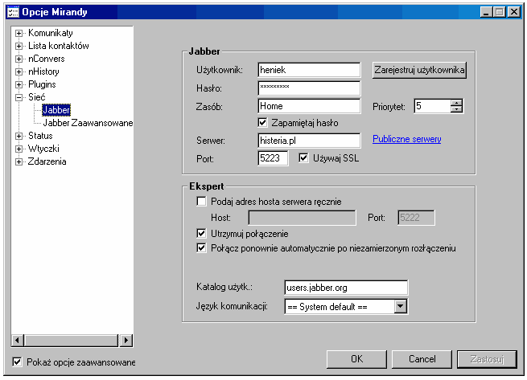The width and height of the screenshot is (527, 380).
Task: Open the Zdarzenia tree item
Action: 47,161
